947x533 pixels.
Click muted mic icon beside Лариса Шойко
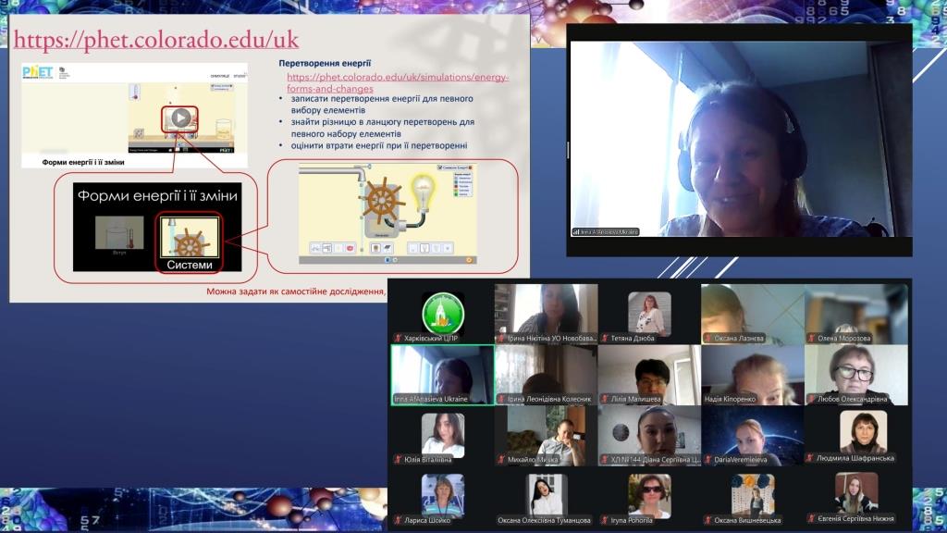(398, 520)
